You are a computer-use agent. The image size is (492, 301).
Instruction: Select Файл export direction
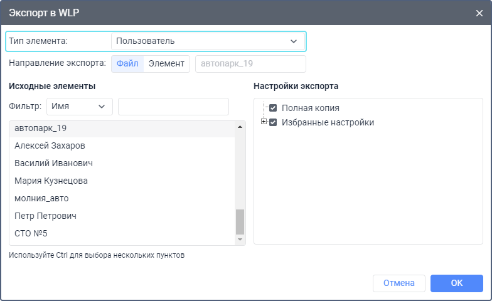[127, 64]
